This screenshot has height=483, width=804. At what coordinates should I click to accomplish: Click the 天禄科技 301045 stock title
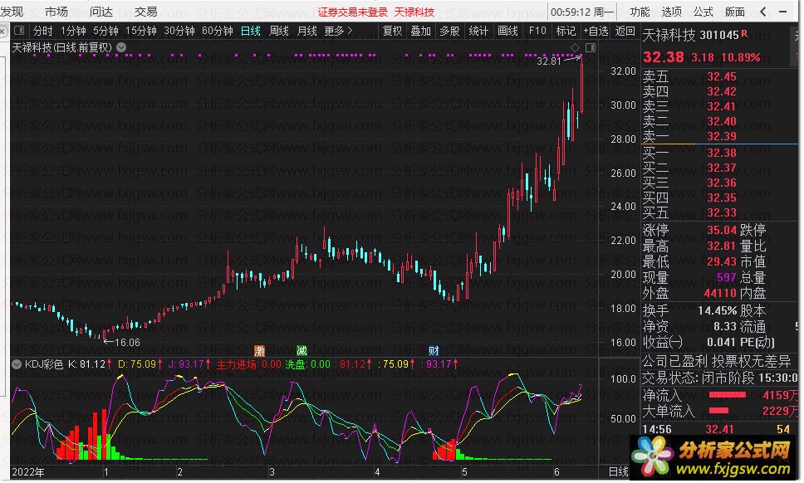point(690,35)
